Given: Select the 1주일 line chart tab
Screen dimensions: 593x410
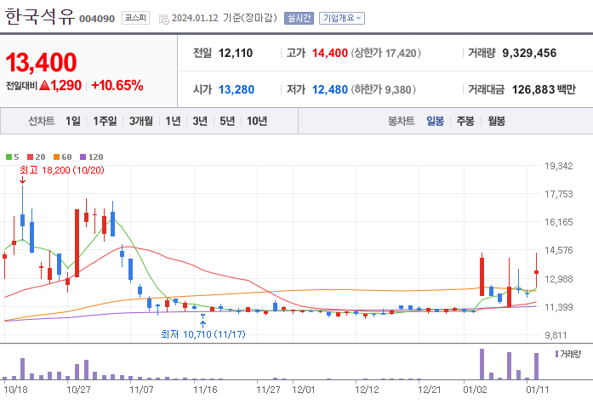Looking at the screenshot, I should (105, 121).
